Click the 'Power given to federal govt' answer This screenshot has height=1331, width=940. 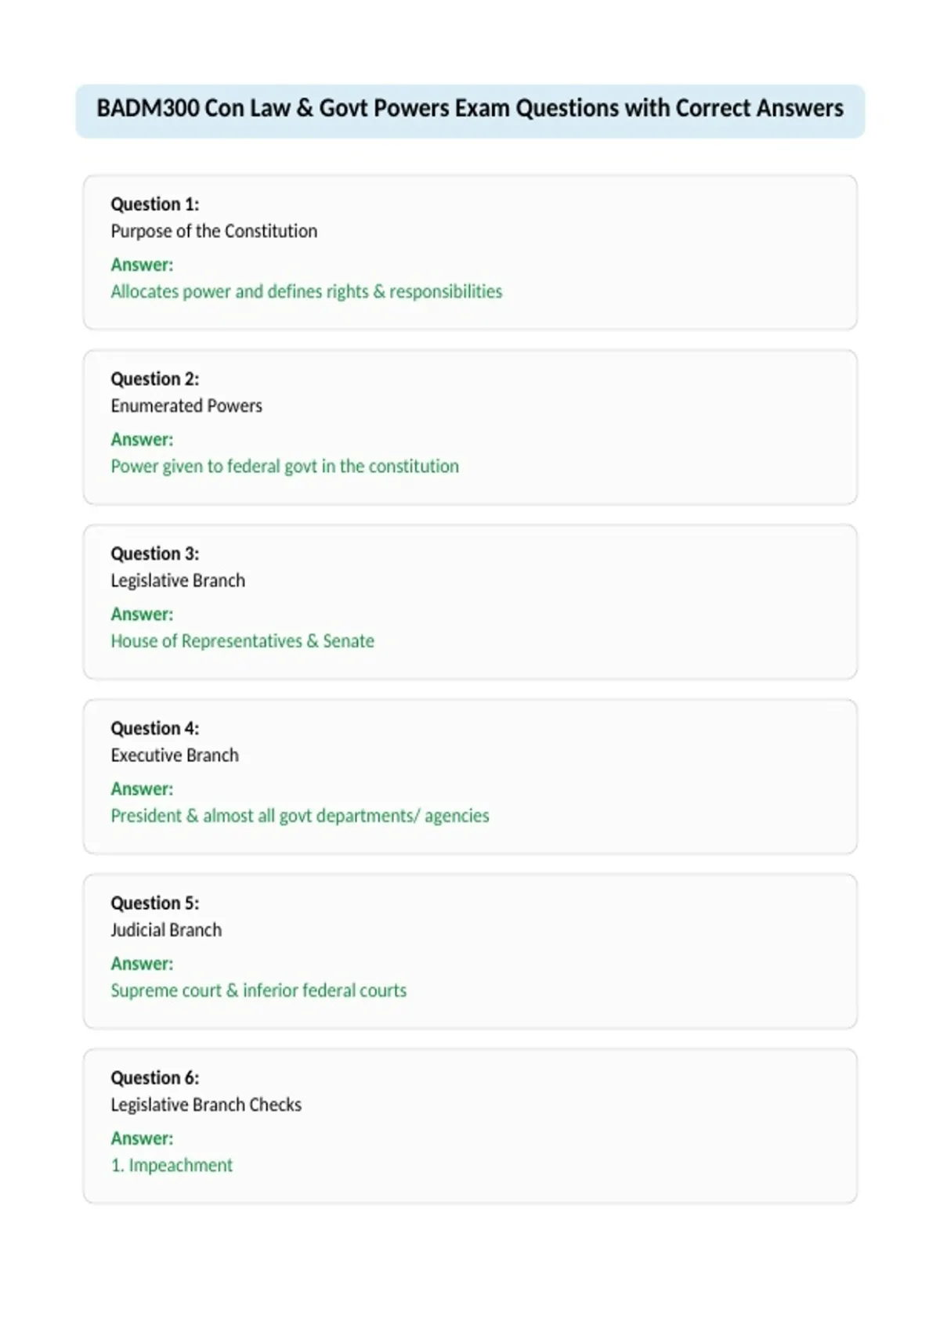285,467
